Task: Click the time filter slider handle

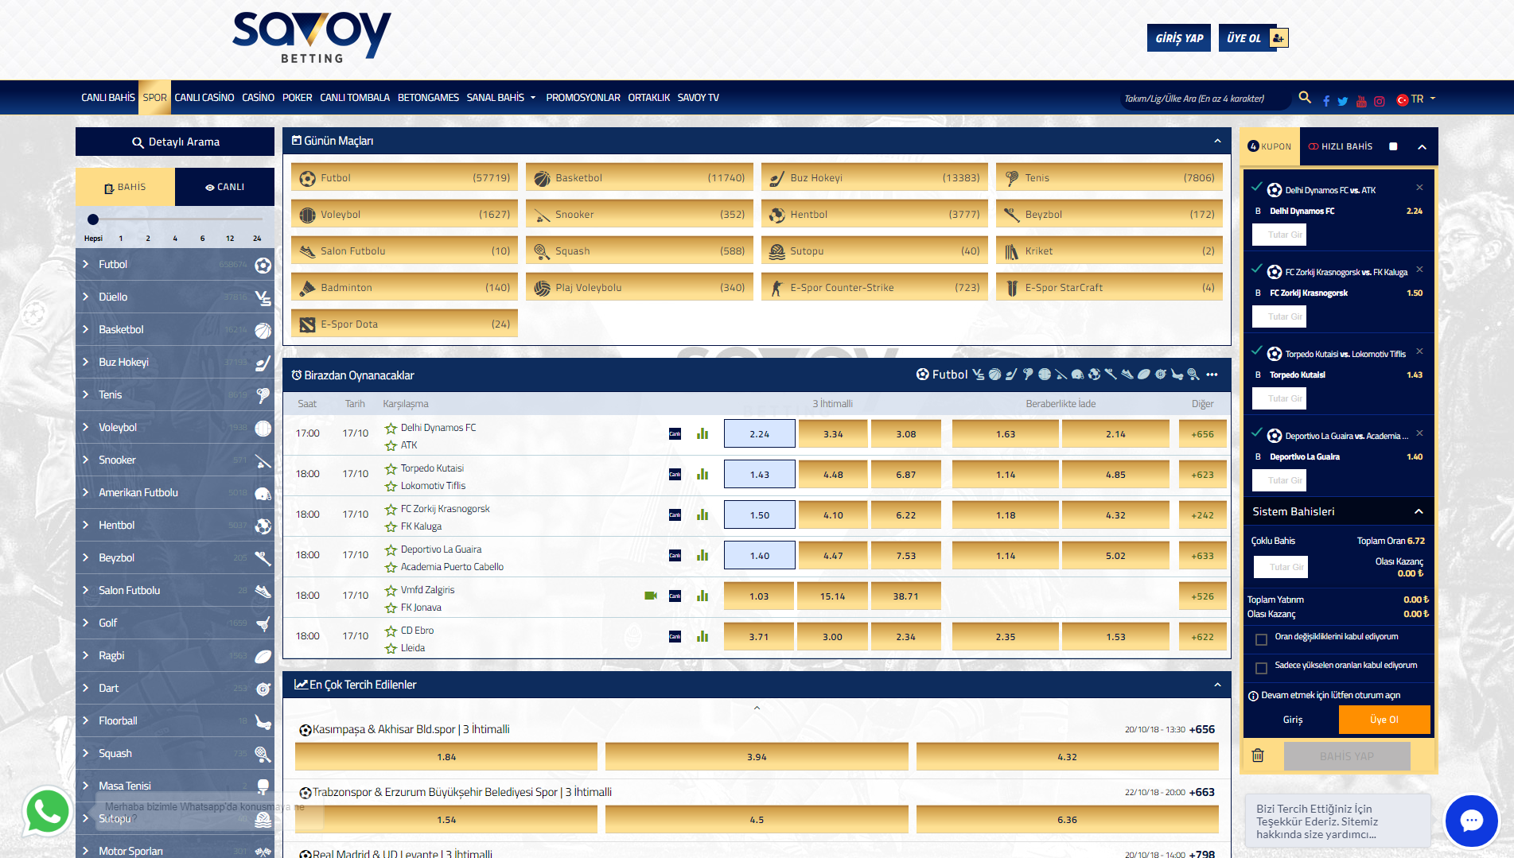Action: click(x=93, y=219)
